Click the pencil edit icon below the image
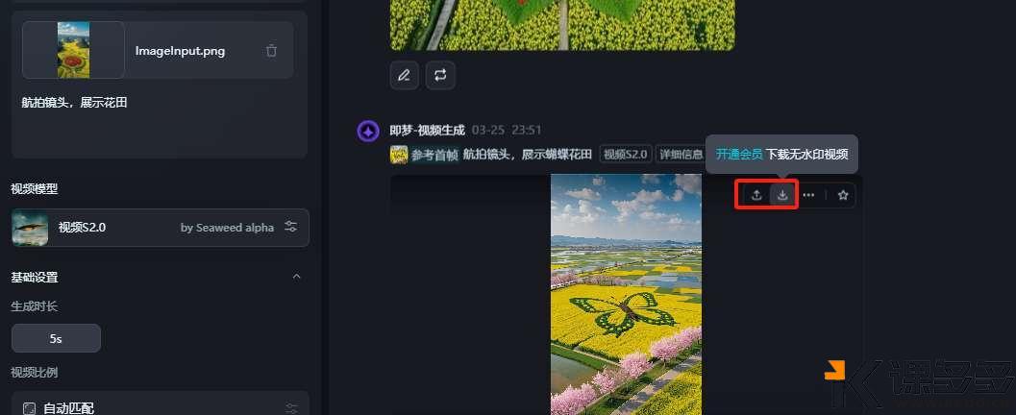Image resolution: width=1016 pixels, height=415 pixels. 405,76
